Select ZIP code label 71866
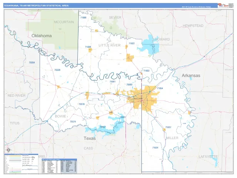Image resolution: width=237 pixels, height=178 pixels. (x=83, y=17)
